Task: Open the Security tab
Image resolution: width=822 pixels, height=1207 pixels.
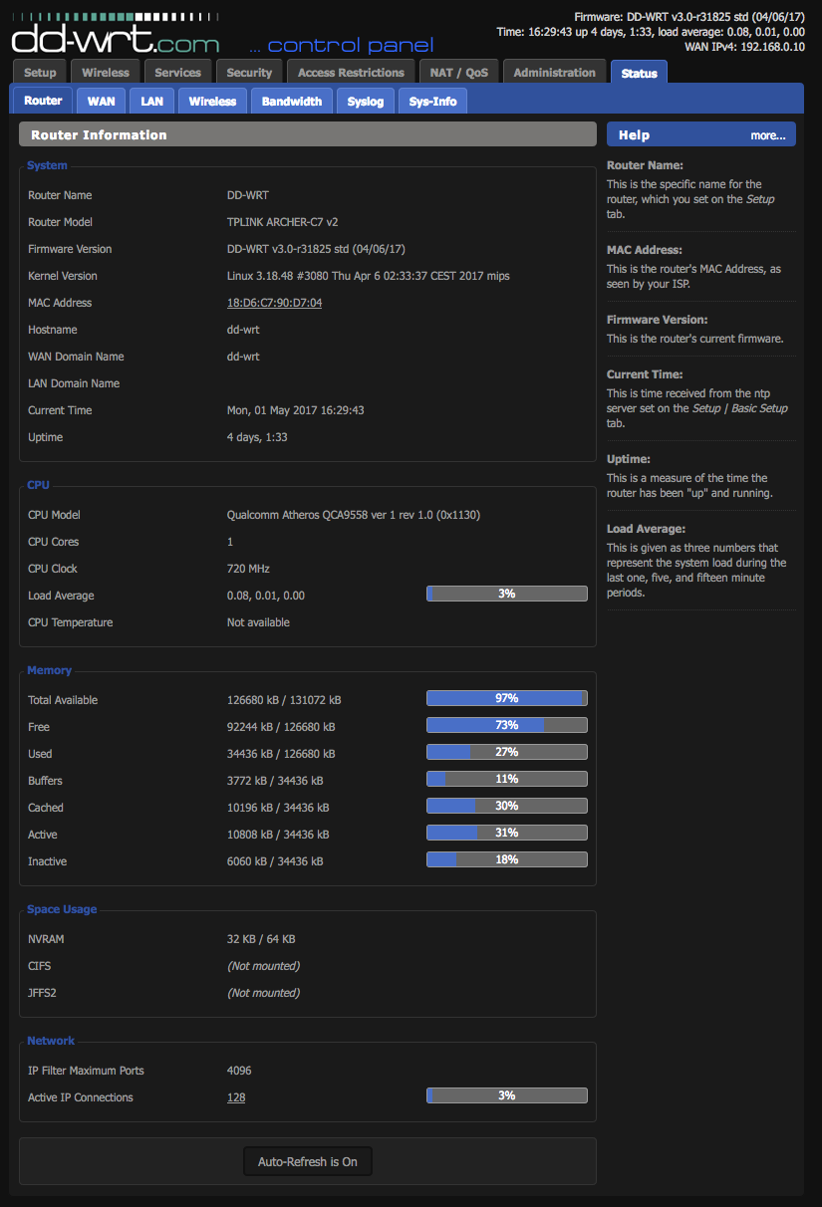Action: [x=249, y=72]
